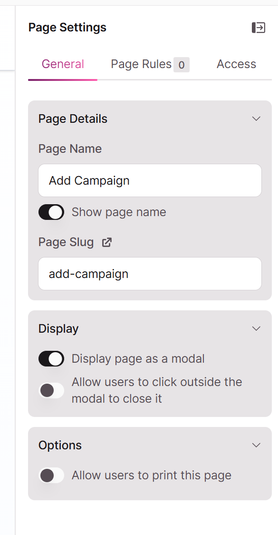This screenshot has height=535, width=278.
Task: Focus the Page Name field with Add Campaign
Action: (150, 180)
